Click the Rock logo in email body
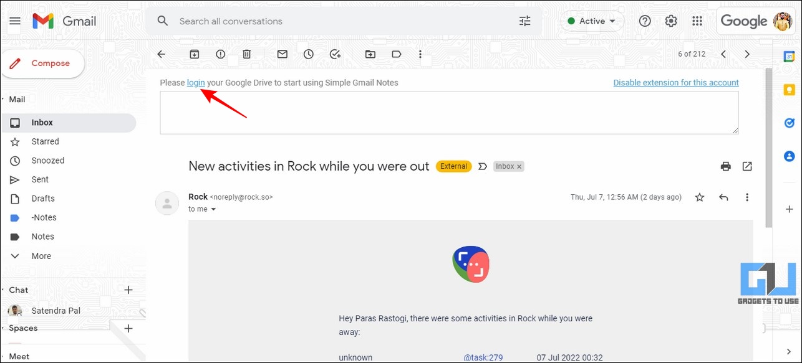This screenshot has height=363, width=802. pos(471,264)
